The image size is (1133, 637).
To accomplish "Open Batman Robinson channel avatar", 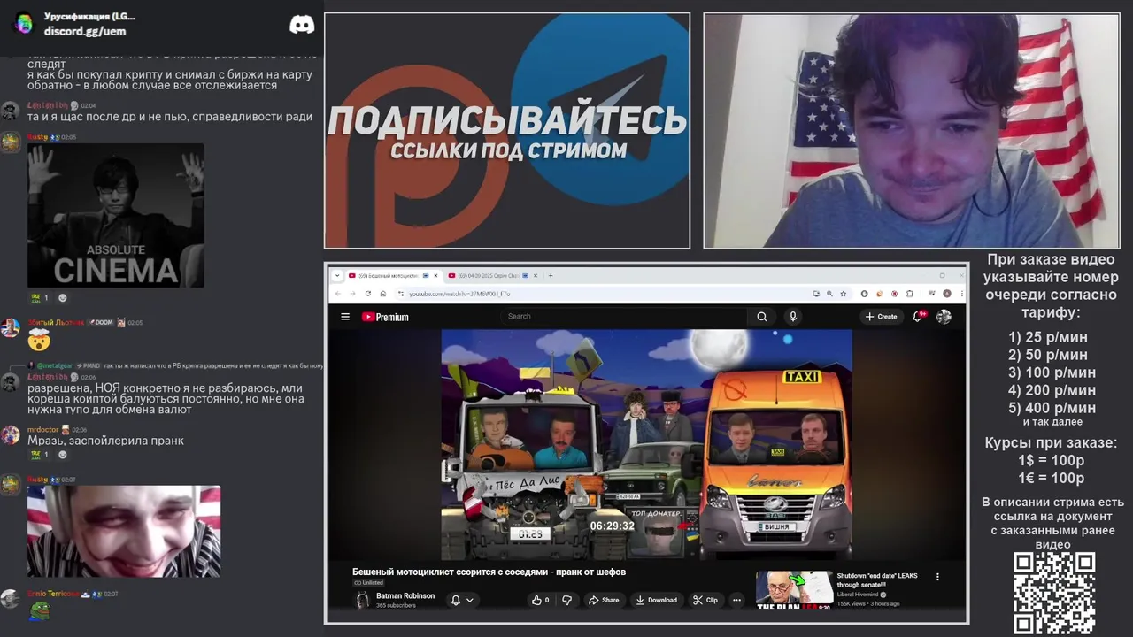I will (362, 600).
